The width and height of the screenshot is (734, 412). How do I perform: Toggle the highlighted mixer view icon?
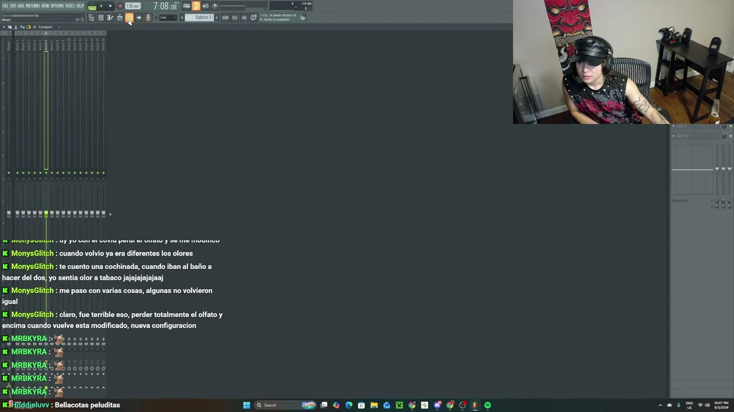(129, 18)
